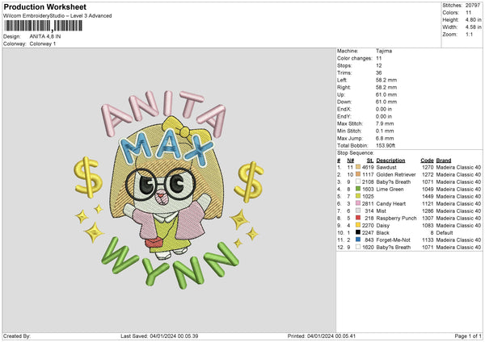
Task: Click the Description column header
Action: tap(390, 161)
